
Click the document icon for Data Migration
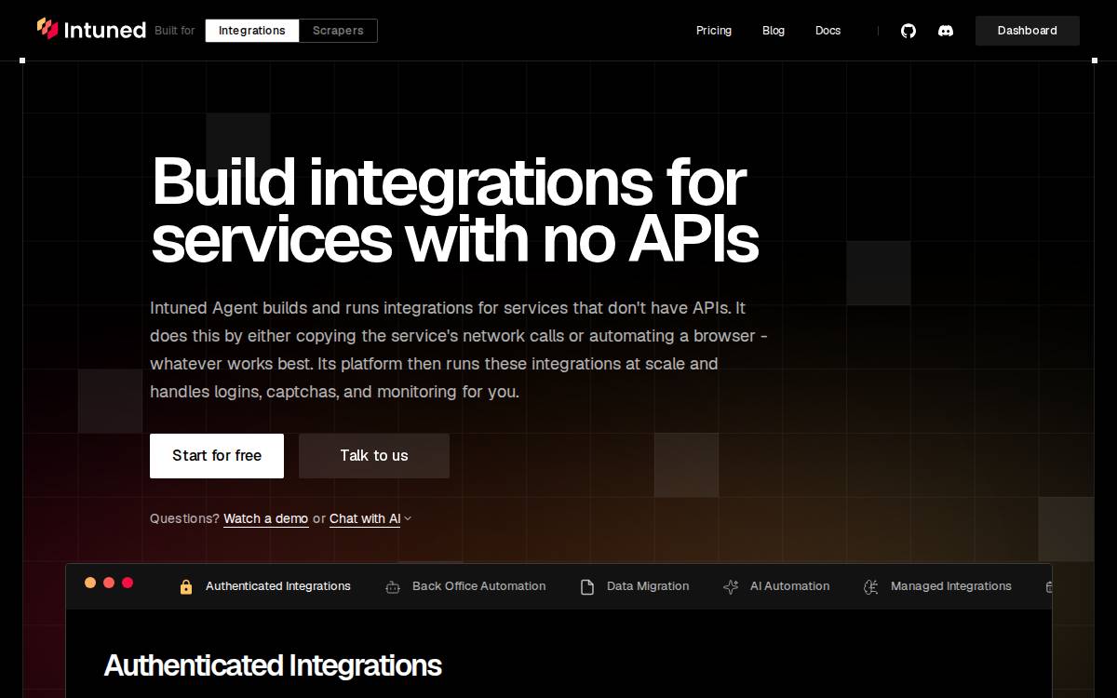point(587,587)
